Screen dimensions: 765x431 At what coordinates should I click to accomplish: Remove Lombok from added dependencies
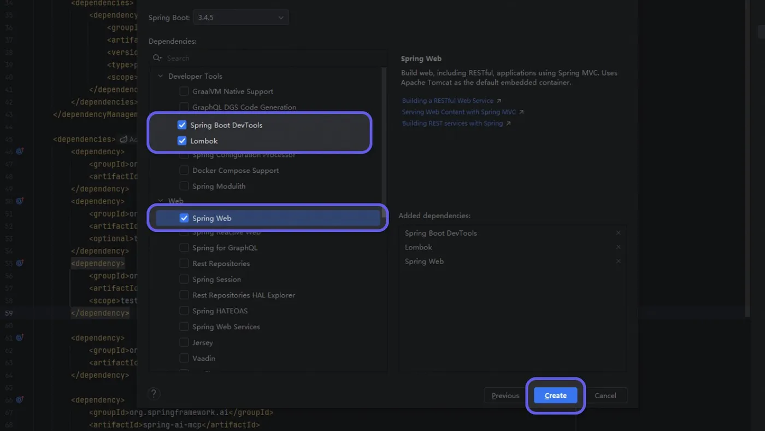[x=619, y=247]
